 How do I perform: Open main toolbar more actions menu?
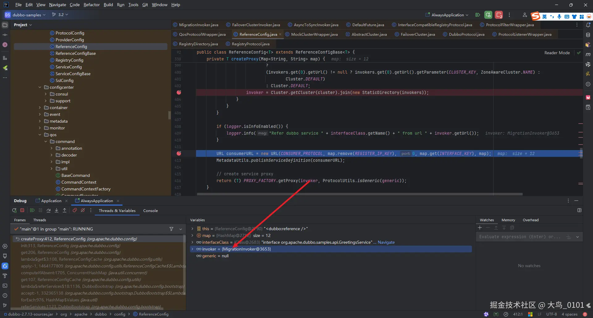tap(509, 15)
